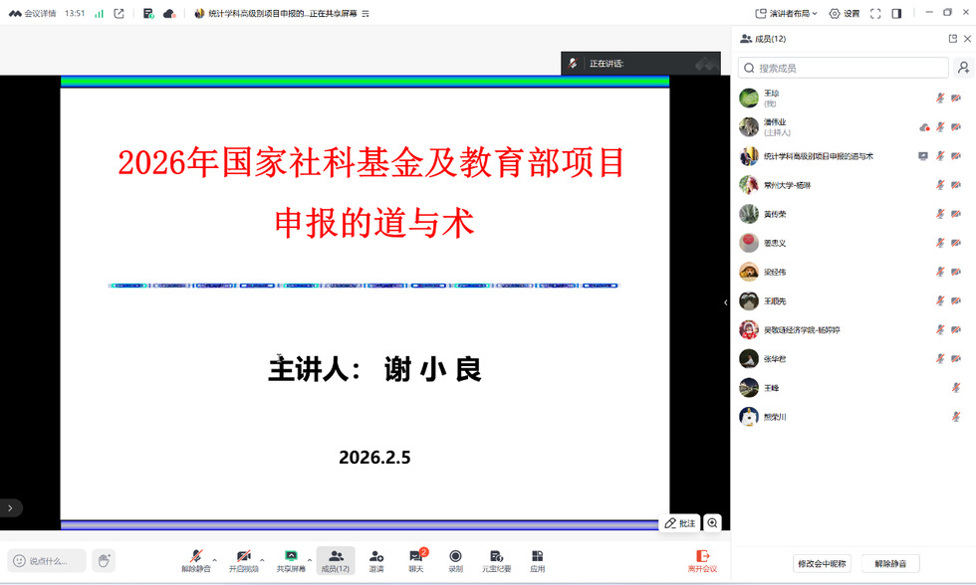Collapse the members side panel arrow
976x585 pixels.
(725, 301)
